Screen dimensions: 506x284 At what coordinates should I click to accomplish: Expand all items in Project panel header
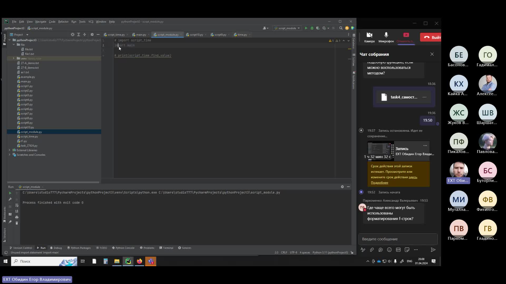[79, 34]
